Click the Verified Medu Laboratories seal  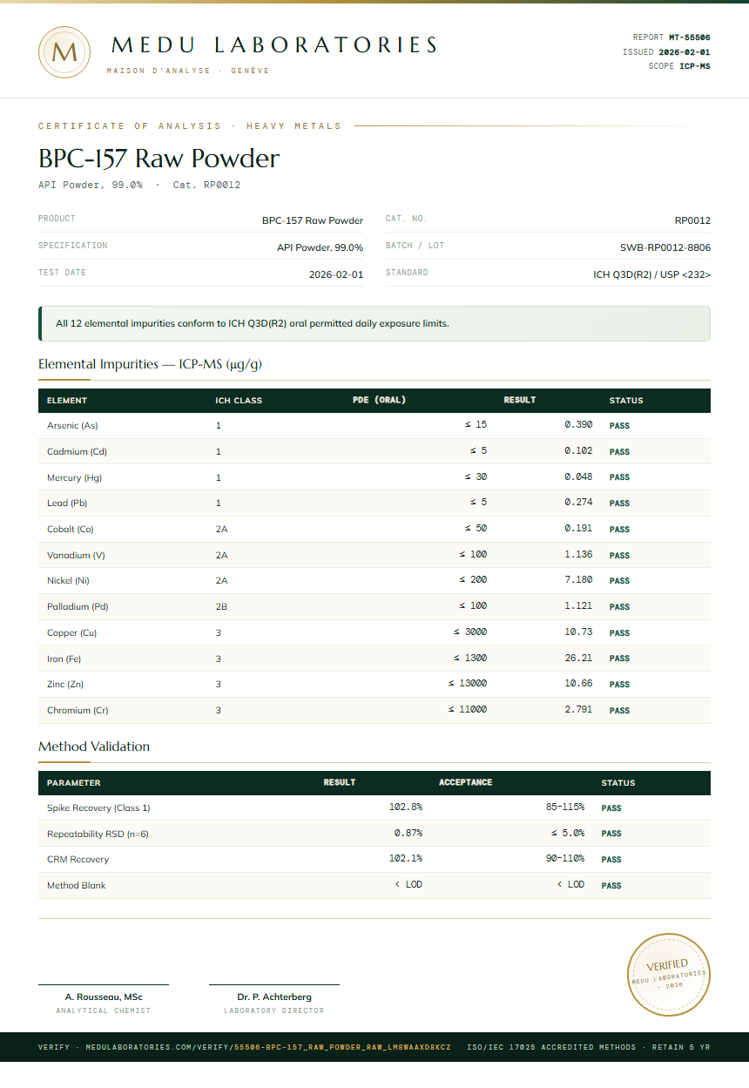pos(670,974)
